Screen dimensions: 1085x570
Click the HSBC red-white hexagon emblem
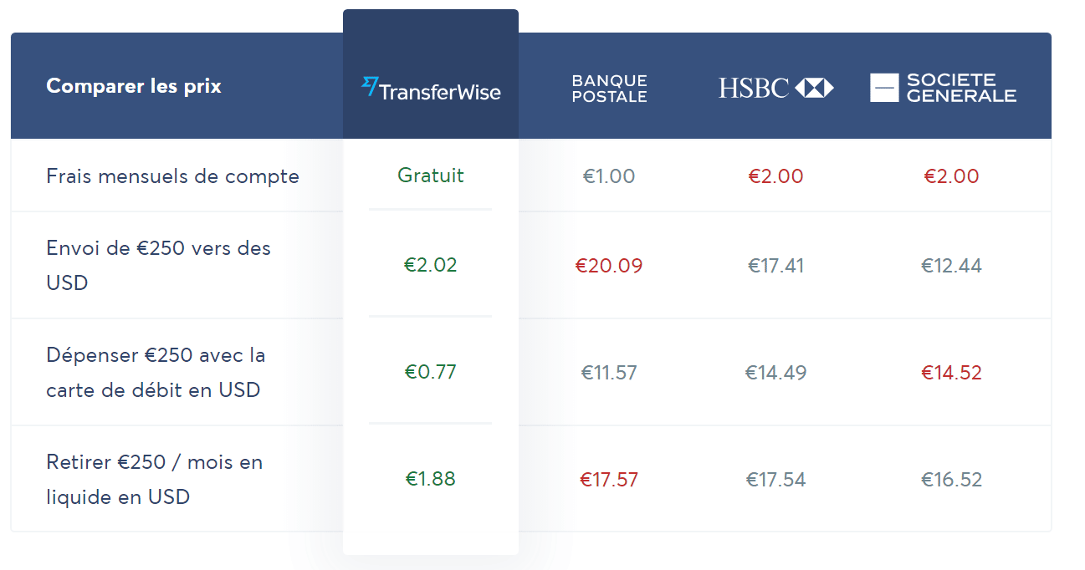coord(814,88)
